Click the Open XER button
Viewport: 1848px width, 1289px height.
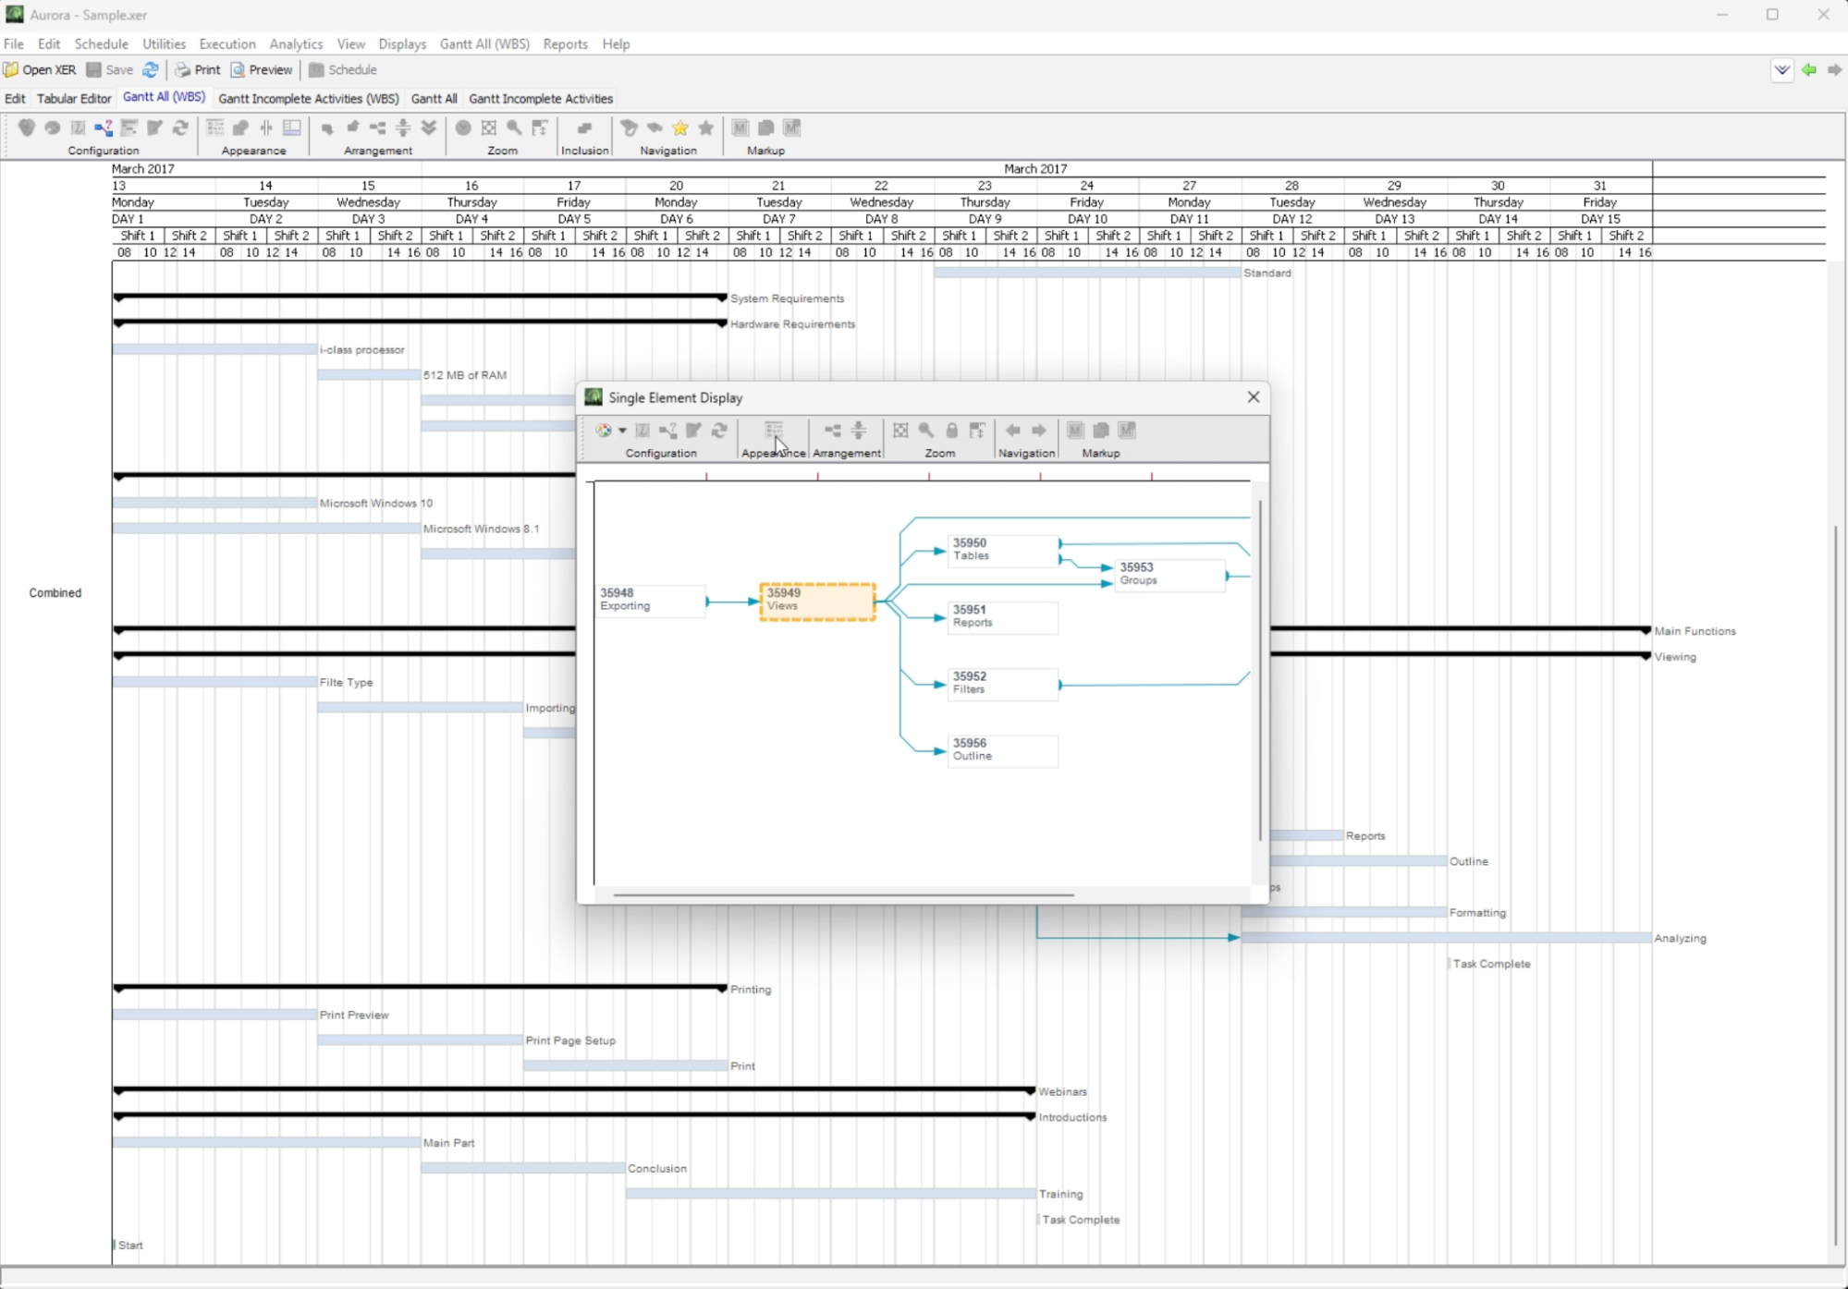point(41,70)
